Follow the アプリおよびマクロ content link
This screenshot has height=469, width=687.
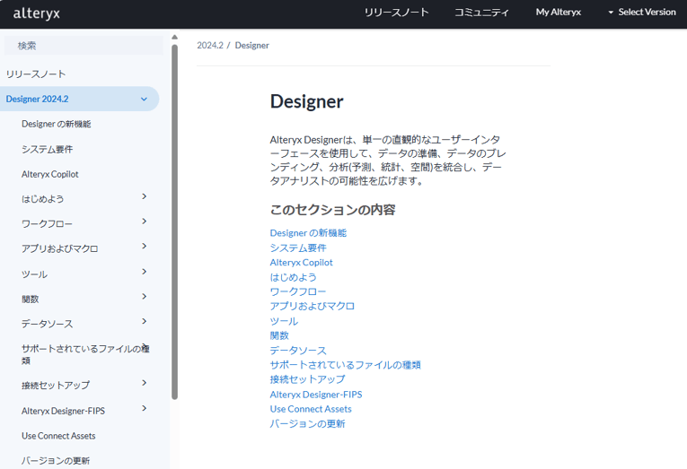click(x=313, y=307)
